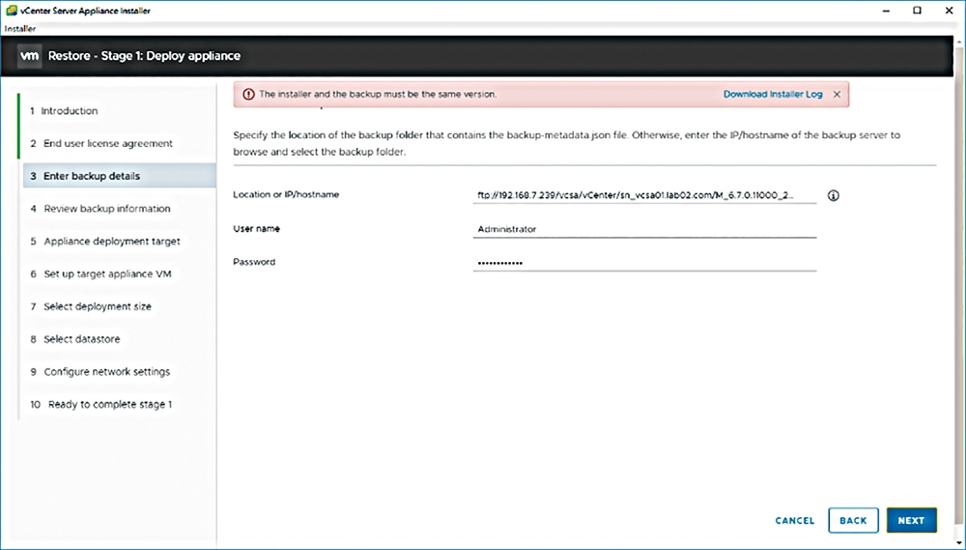The width and height of the screenshot is (966, 550).
Task: Minimize the installer window
Action: pyautogui.click(x=886, y=11)
